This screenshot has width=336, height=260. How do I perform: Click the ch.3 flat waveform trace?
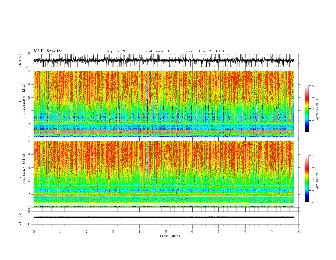(x=163, y=218)
